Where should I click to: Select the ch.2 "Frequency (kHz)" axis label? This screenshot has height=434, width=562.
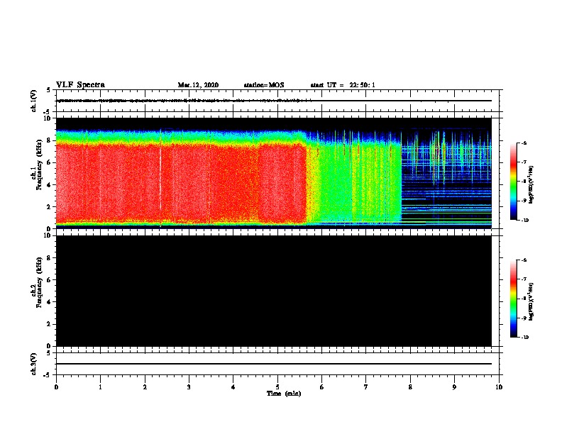tap(39, 282)
